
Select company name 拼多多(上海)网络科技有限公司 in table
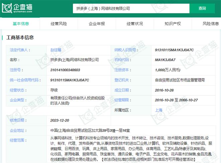click(x=75, y=60)
